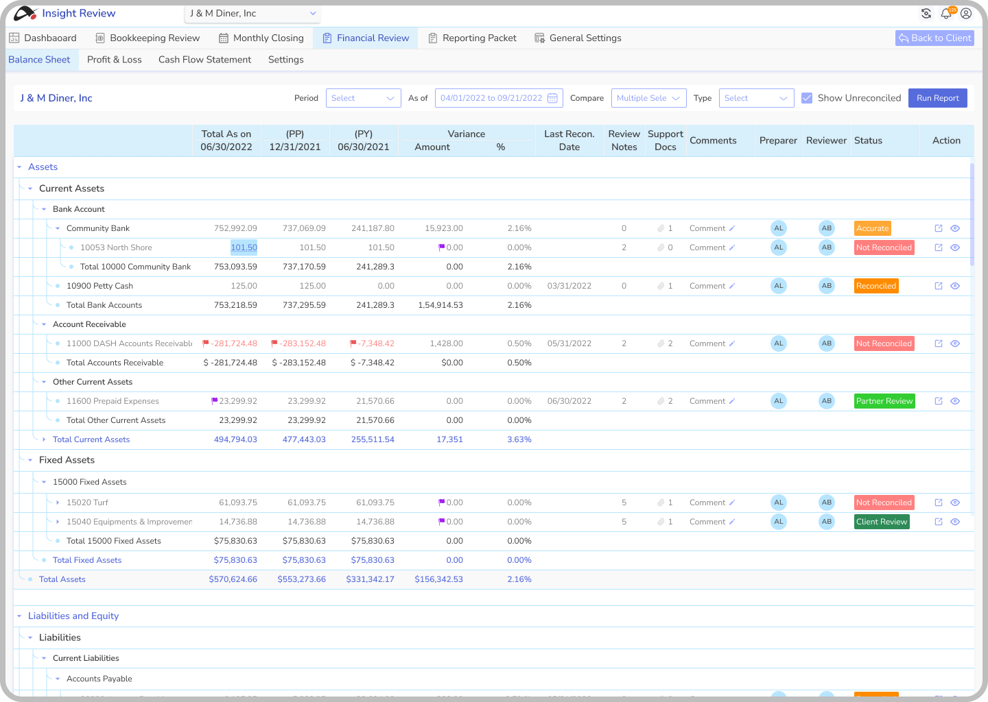Collapse the Fixed Assets section
The height and width of the screenshot is (702, 988).
coord(30,460)
